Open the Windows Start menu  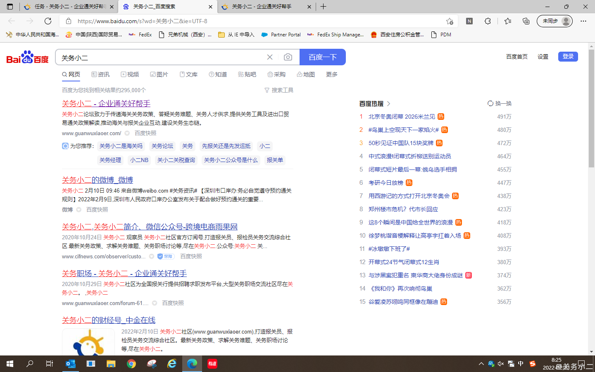(10, 364)
